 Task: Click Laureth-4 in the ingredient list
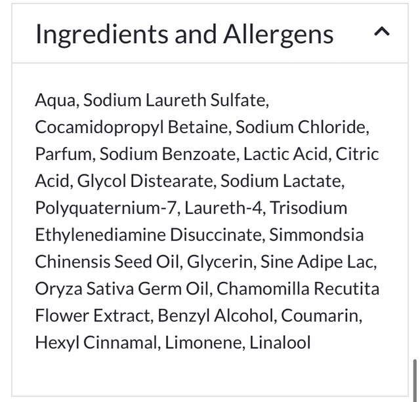pyautogui.click(x=223, y=208)
